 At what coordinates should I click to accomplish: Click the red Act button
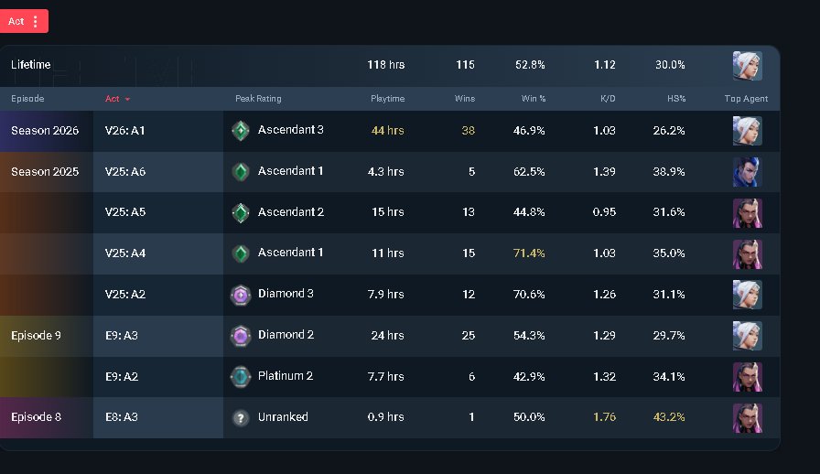[x=24, y=21]
